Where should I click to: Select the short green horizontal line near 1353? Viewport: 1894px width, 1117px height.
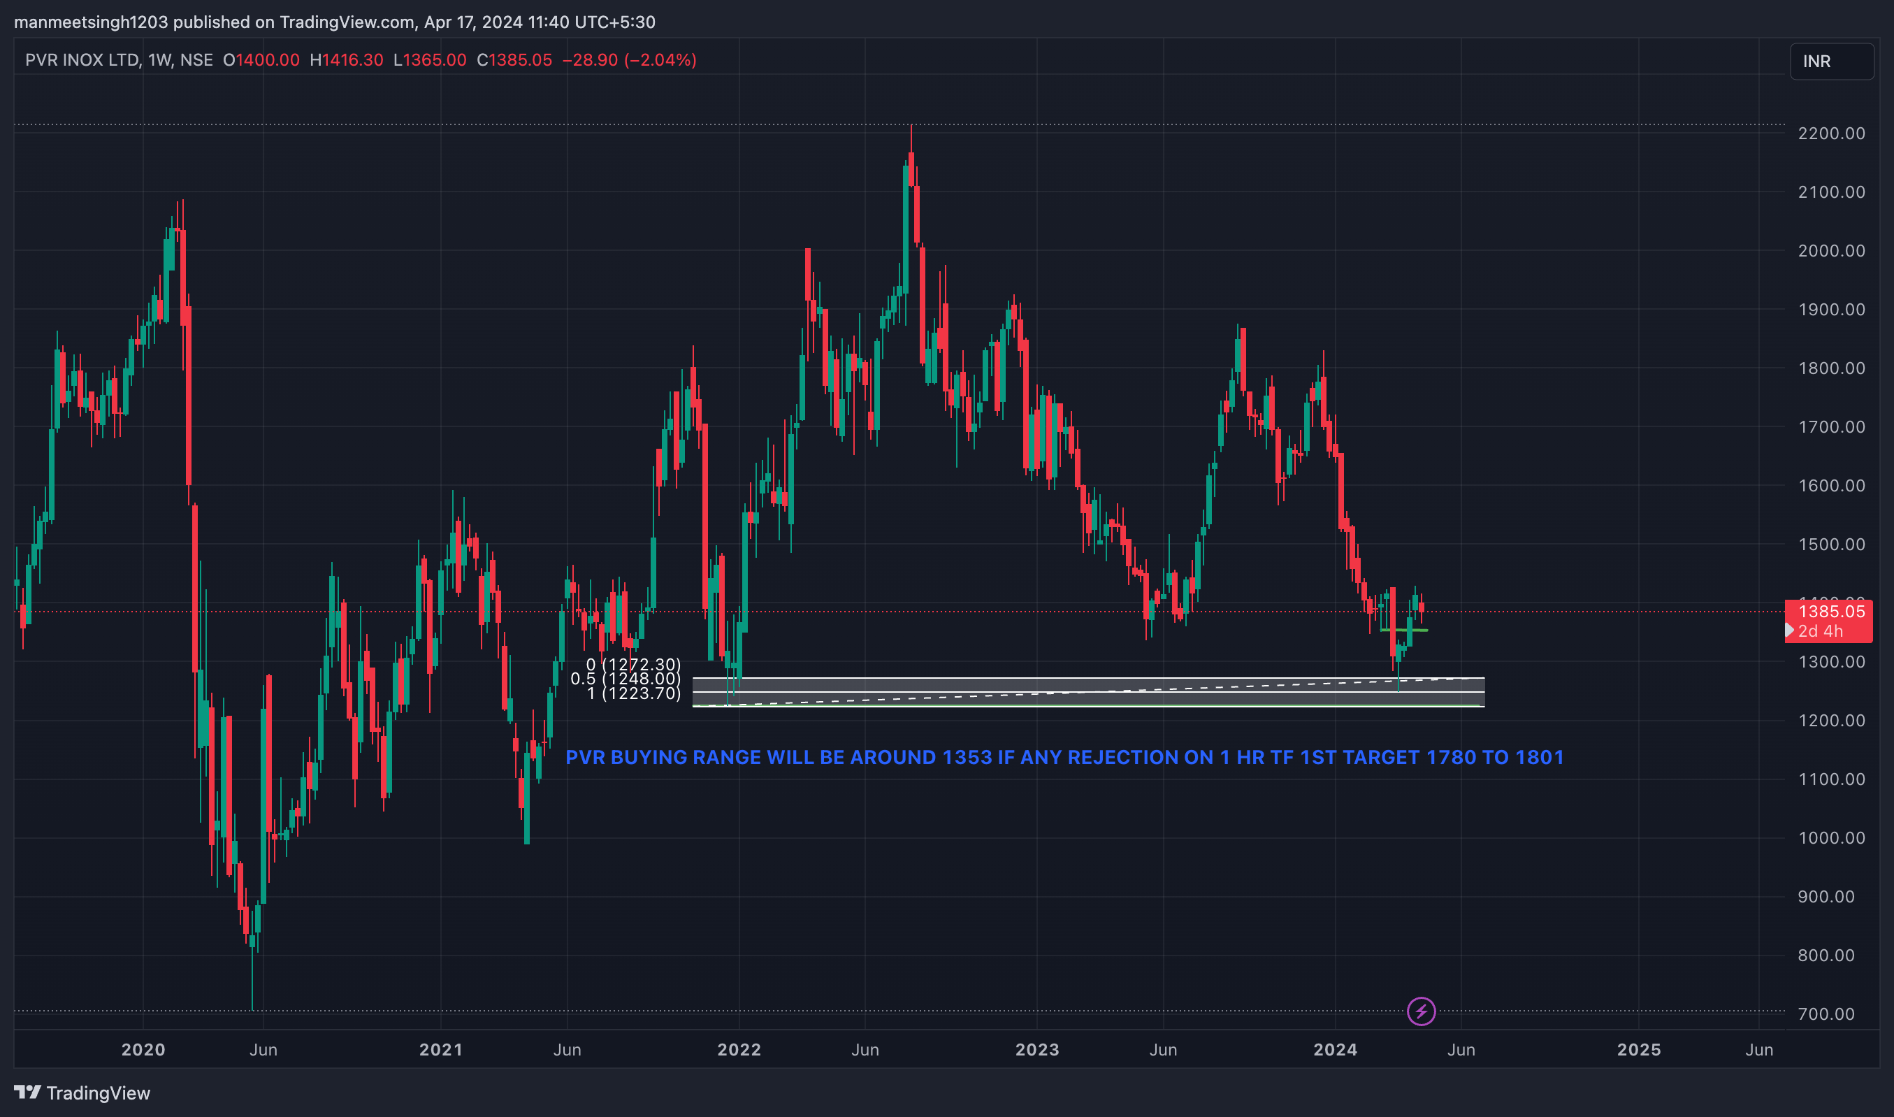click(1403, 630)
